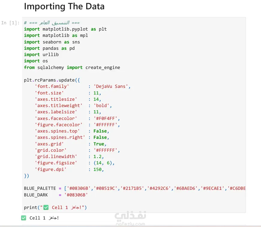This screenshot has height=227, width=261.
Task: Click the "import seaborn as sns" line
Action: pyautogui.click(x=52, y=42)
